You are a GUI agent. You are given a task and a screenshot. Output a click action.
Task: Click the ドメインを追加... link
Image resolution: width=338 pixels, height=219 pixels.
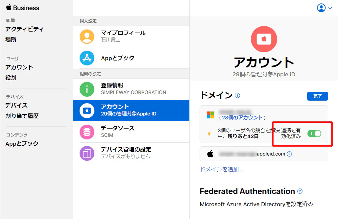tap(222, 169)
